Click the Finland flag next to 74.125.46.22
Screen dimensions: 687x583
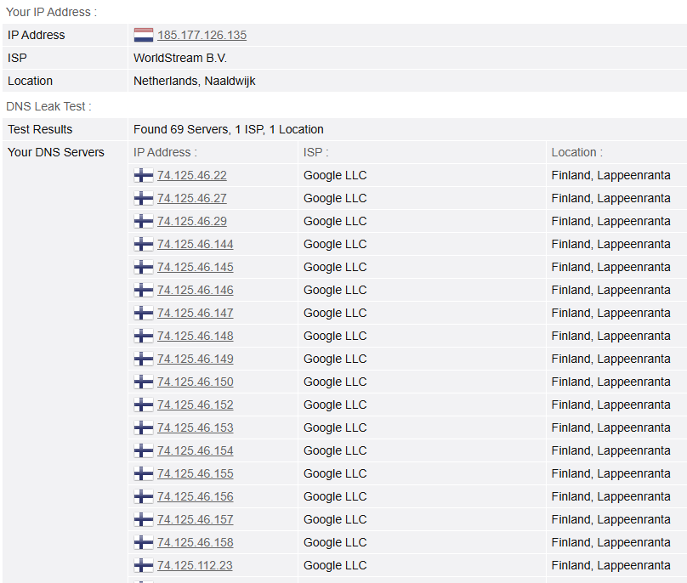click(143, 175)
